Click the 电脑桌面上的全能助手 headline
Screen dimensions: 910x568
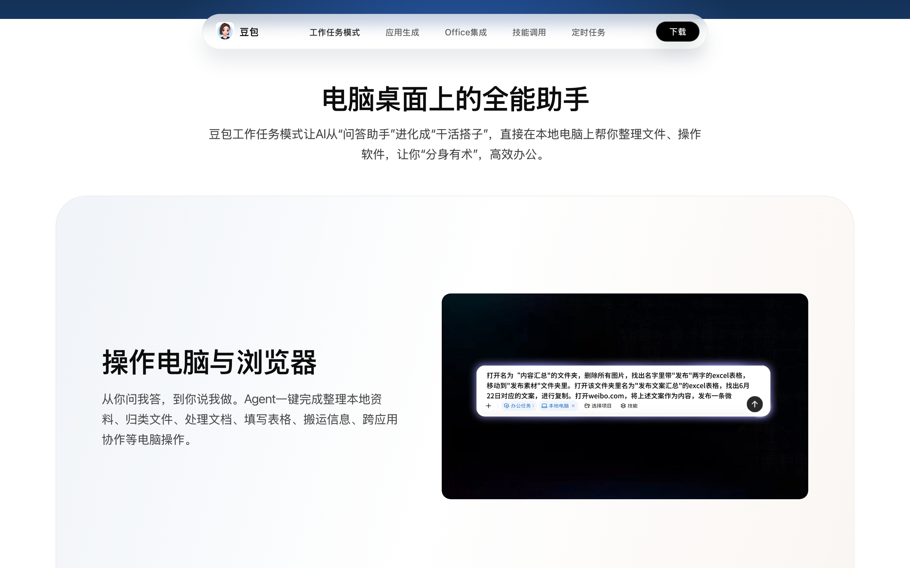[455, 99]
